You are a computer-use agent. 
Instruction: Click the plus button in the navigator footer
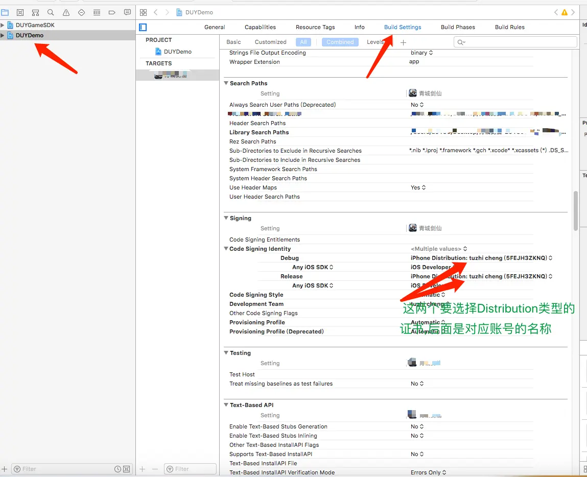click(5, 469)
